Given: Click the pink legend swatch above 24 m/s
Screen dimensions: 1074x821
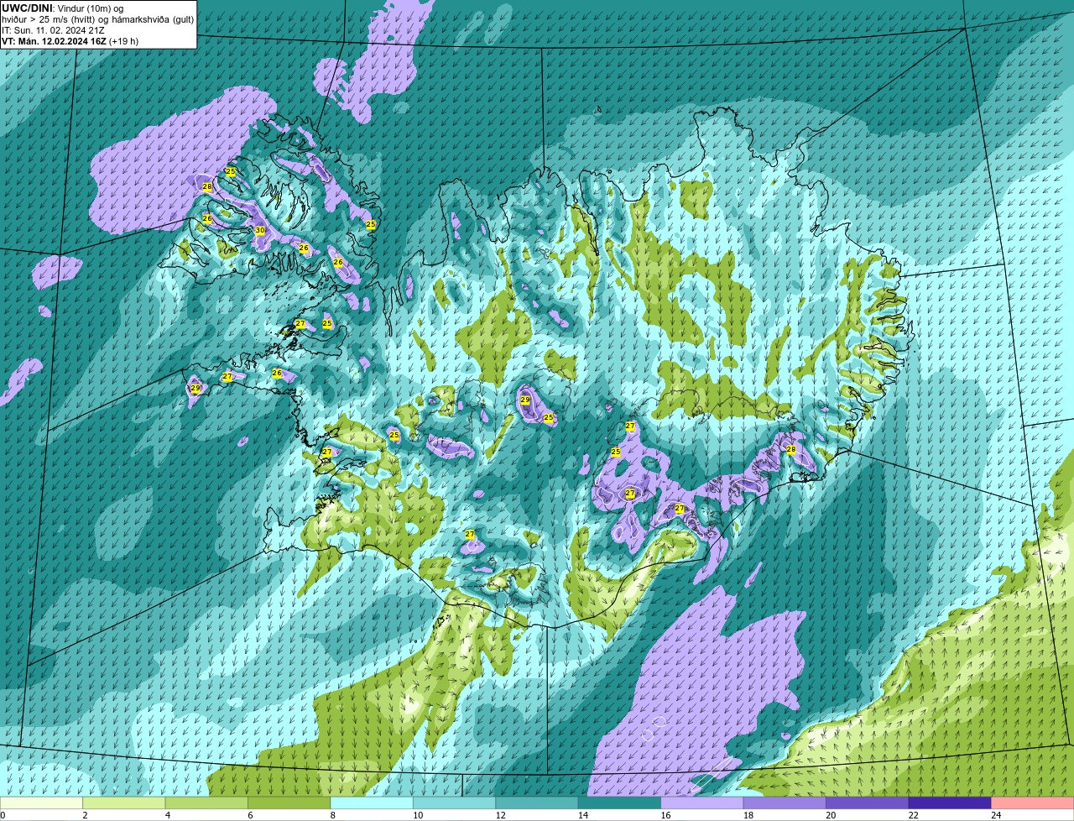Looking at the screenshot, I should click(x=1032, y=803).
